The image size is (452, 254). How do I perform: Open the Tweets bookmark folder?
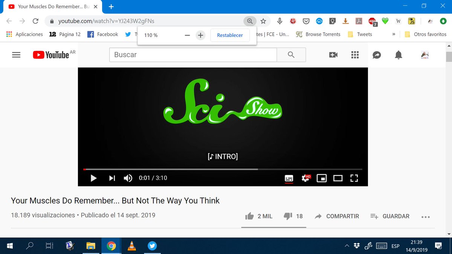click(360, 34)
